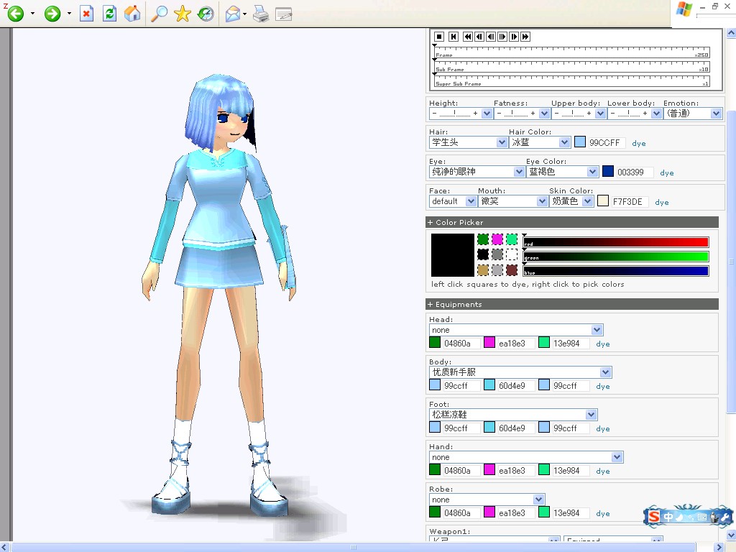Open the Eye Color dropdown

[x=562, y=172]
